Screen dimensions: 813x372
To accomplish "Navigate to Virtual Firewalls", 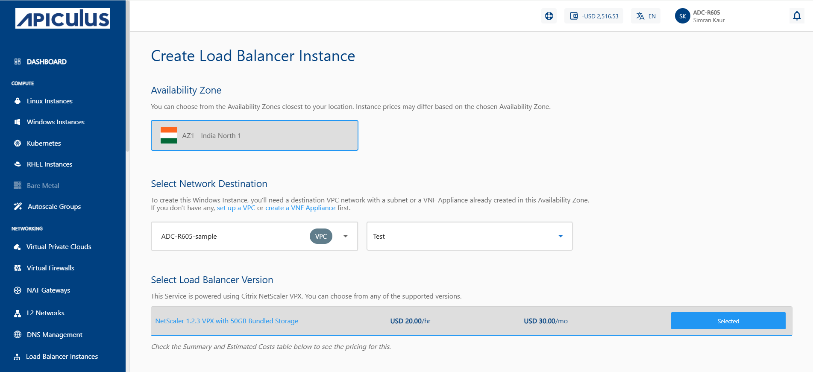I will (50, 268).
